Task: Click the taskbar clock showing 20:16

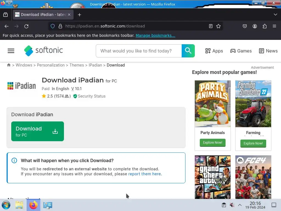Action: (255, 205)
